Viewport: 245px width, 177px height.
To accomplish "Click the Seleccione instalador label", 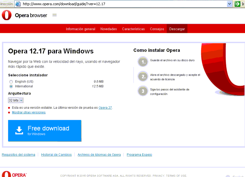I will click(28, 75).
